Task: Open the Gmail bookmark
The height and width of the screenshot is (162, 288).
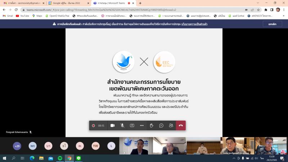Action: (8, 16)
